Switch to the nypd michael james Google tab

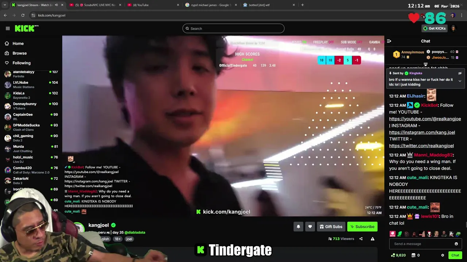pos(211,5)
